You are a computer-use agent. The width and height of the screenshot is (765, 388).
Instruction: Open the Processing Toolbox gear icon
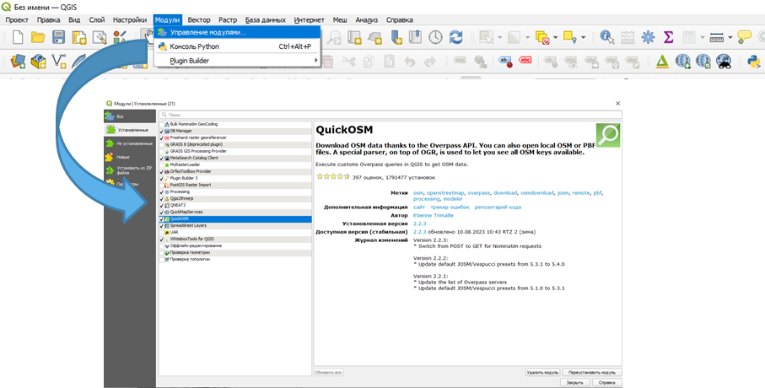point(648,37)
